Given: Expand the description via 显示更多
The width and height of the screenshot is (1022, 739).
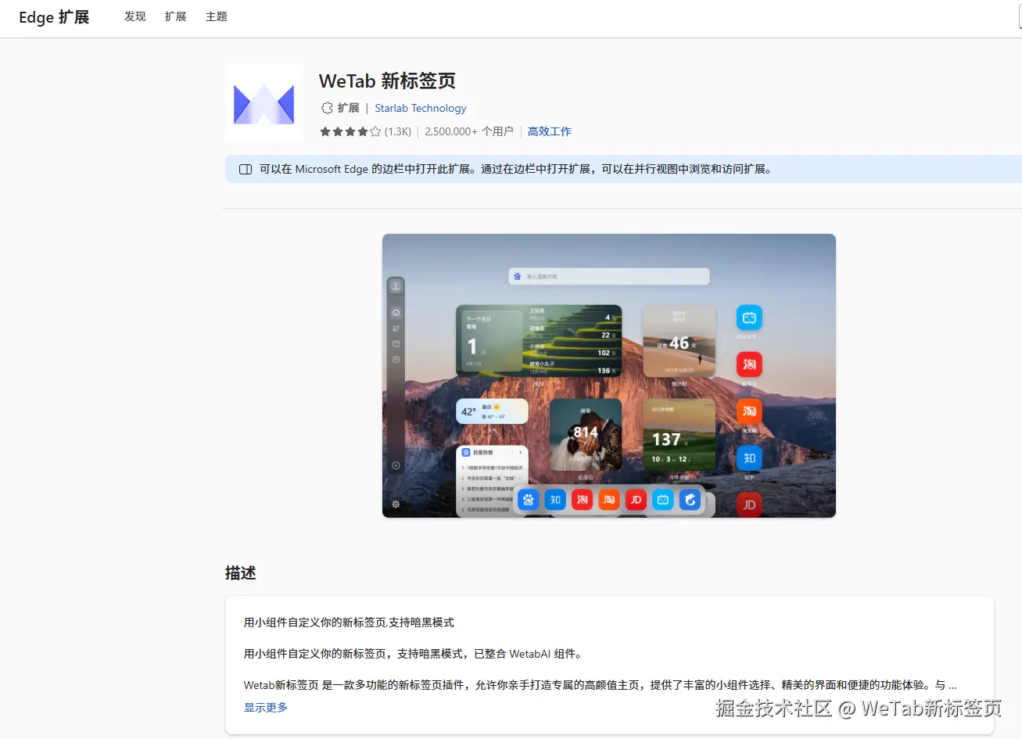Looking at the screenshot, I should point(264,706).
